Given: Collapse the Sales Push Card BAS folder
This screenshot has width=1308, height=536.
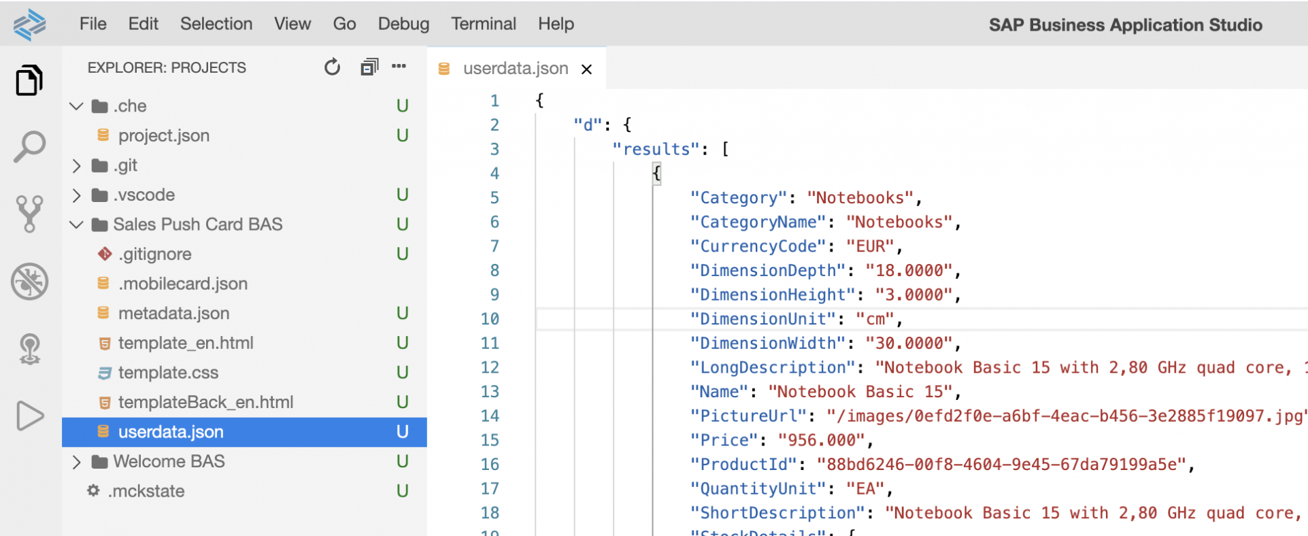Looking at the screenshot, I should [76, 224].
